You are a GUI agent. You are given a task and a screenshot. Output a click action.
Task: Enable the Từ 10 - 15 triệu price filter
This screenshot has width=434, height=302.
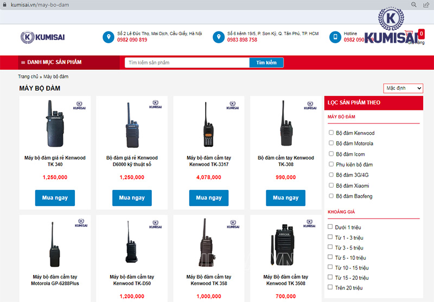coord(330,267)
